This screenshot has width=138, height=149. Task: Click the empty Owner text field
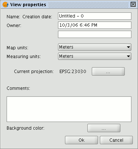(x=95, y=34)
